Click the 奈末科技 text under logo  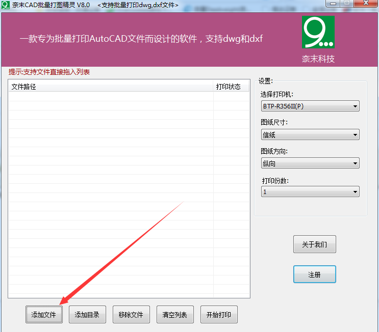click(x=318, y=59)
